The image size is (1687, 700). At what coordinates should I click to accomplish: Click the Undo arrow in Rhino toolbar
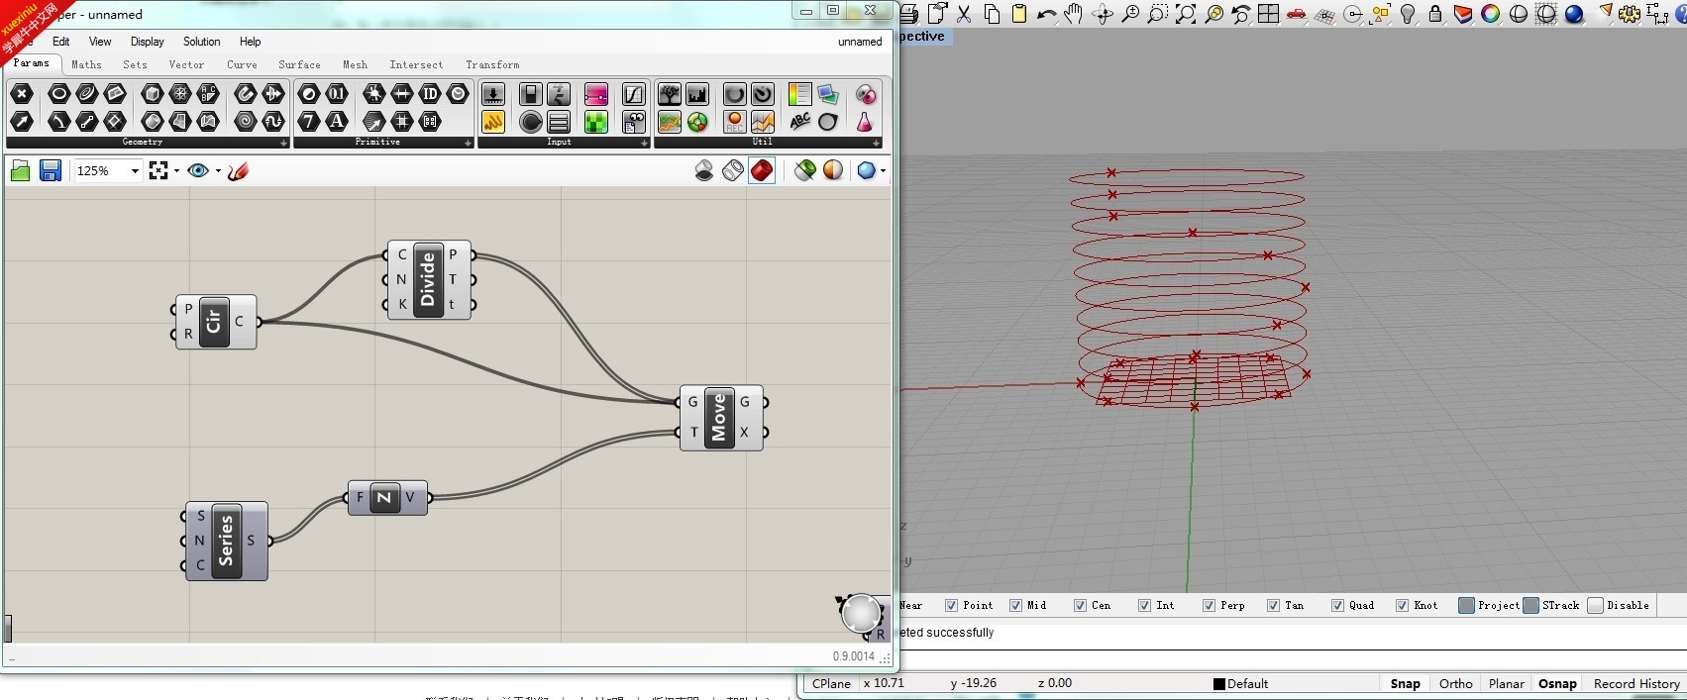1047,14
